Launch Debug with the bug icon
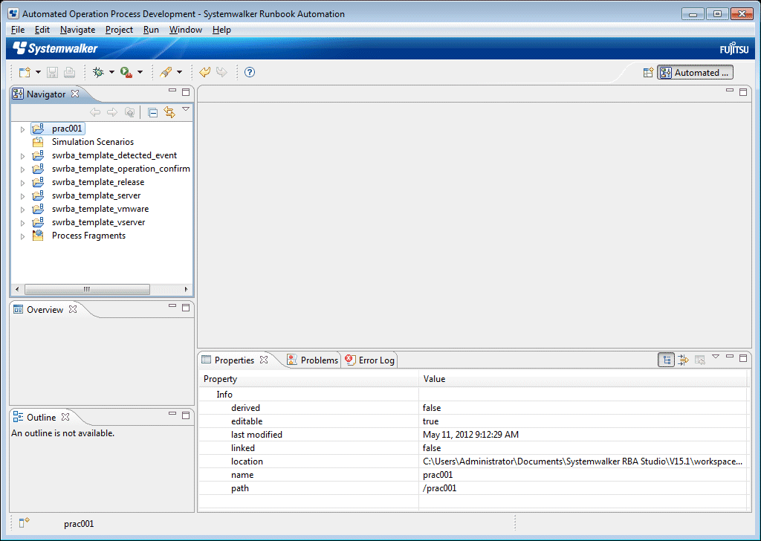Screen dimensions: 761x541 coord(99,72)
